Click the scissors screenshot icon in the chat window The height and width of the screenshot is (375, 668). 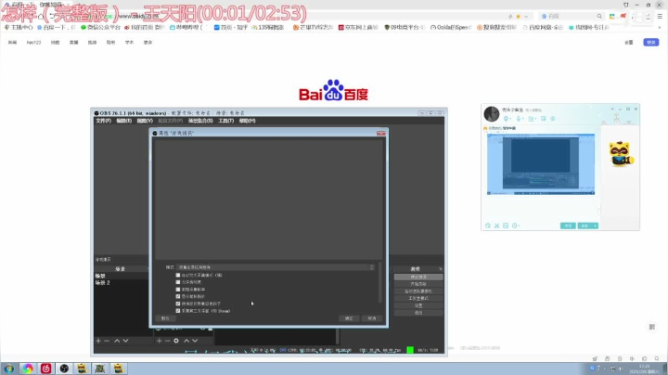(496, 226)
